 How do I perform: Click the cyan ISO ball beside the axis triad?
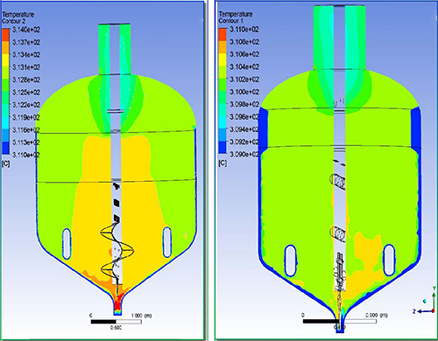click(x=424, y=301)
